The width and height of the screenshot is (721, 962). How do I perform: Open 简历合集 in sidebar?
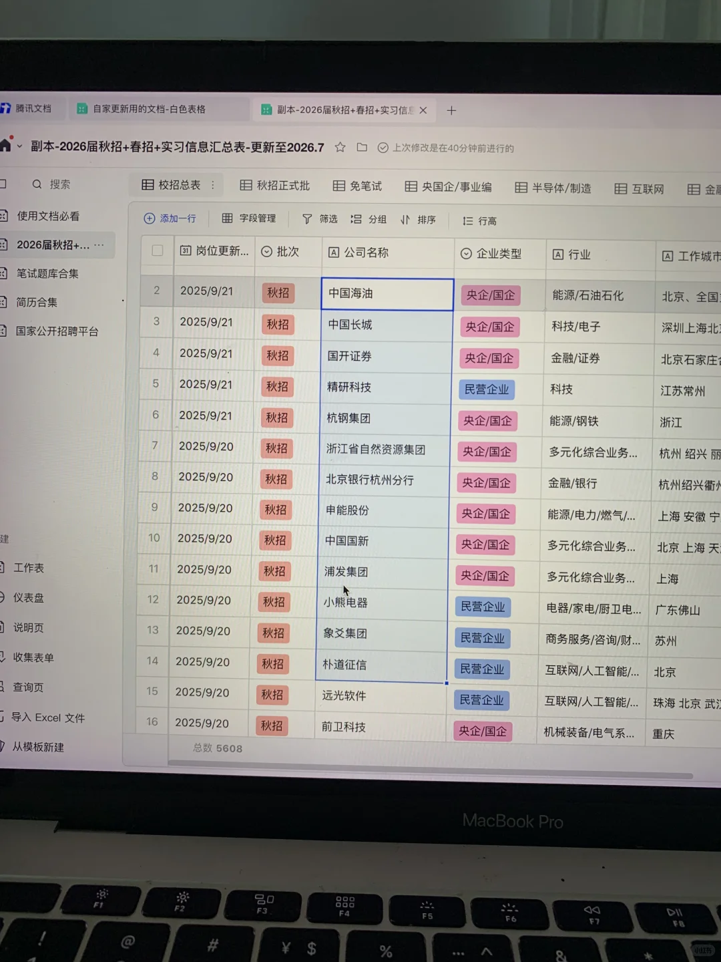tap(37, 302)
